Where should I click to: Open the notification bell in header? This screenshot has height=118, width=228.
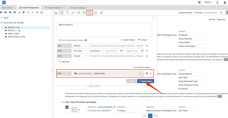coord(225,3)
